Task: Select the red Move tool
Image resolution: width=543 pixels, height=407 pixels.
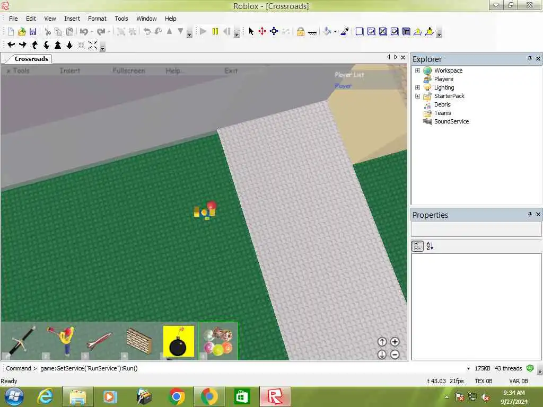Action: 262,31
